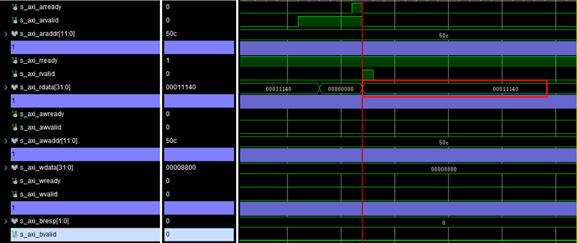Click value 00008800 in the Value column
Image resolution: width=577 pixels, height=243 pixels.
181,168
